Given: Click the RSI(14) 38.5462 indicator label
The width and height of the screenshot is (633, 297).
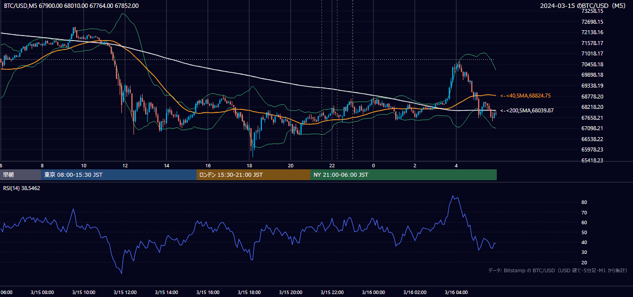Looking at the screenshot, I should 22,189.
